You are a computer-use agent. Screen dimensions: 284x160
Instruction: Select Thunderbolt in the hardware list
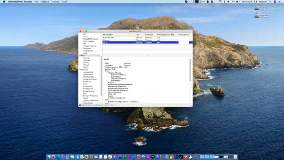click(x=88, y=51)
